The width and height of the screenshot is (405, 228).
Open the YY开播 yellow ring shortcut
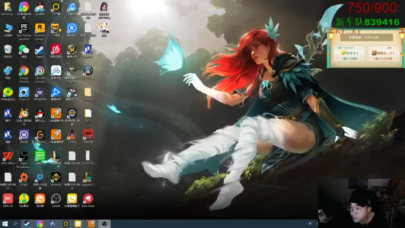point(56,7)
